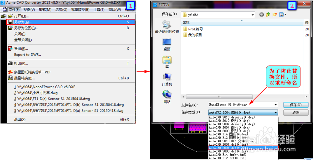Open the 文件(F) menu
313x160 pixels.
tap(14, 10)
